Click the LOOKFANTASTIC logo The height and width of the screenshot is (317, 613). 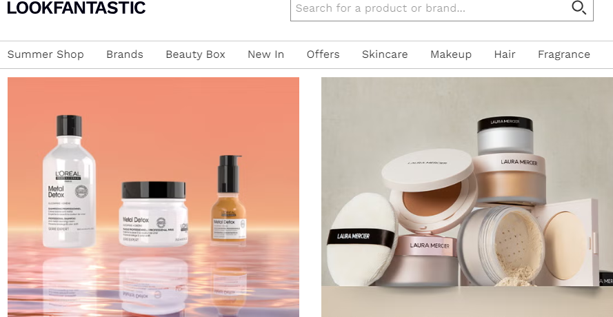coord(77,8)
